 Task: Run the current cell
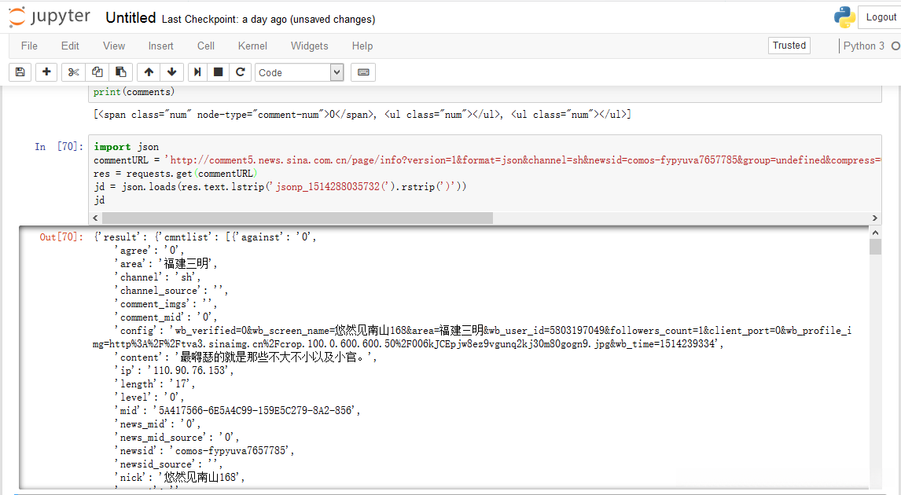197,72
